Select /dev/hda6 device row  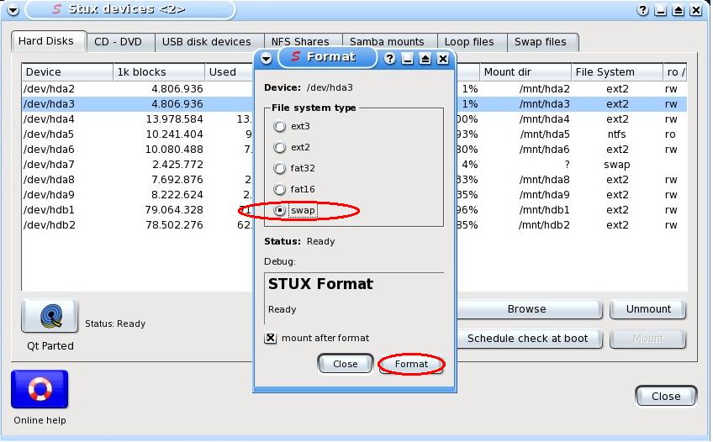pos(354,150)
